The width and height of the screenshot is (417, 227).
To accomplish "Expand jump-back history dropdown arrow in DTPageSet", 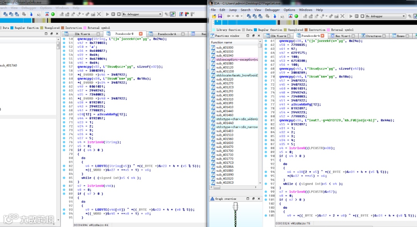I will pyautogui.click(x=233, y=16).
